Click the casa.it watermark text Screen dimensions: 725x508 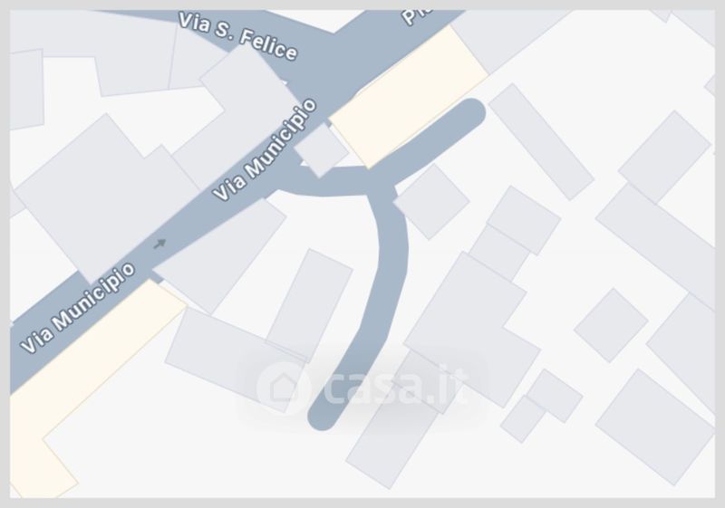396,386
